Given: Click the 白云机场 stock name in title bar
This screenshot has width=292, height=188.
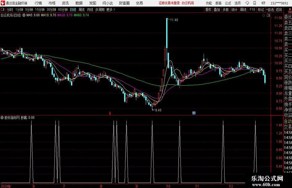Looking at the screenshot, I should 188,3.
